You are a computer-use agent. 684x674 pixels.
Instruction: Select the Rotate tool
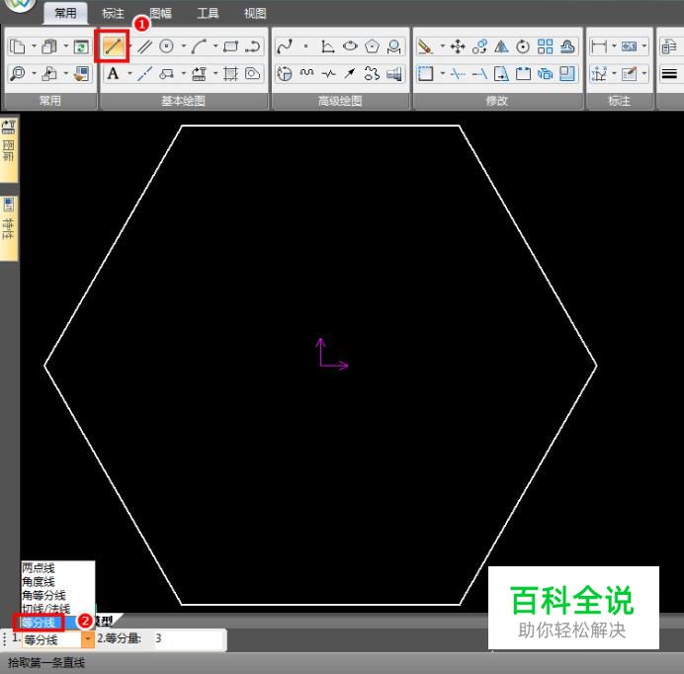[x=523, y=46]
